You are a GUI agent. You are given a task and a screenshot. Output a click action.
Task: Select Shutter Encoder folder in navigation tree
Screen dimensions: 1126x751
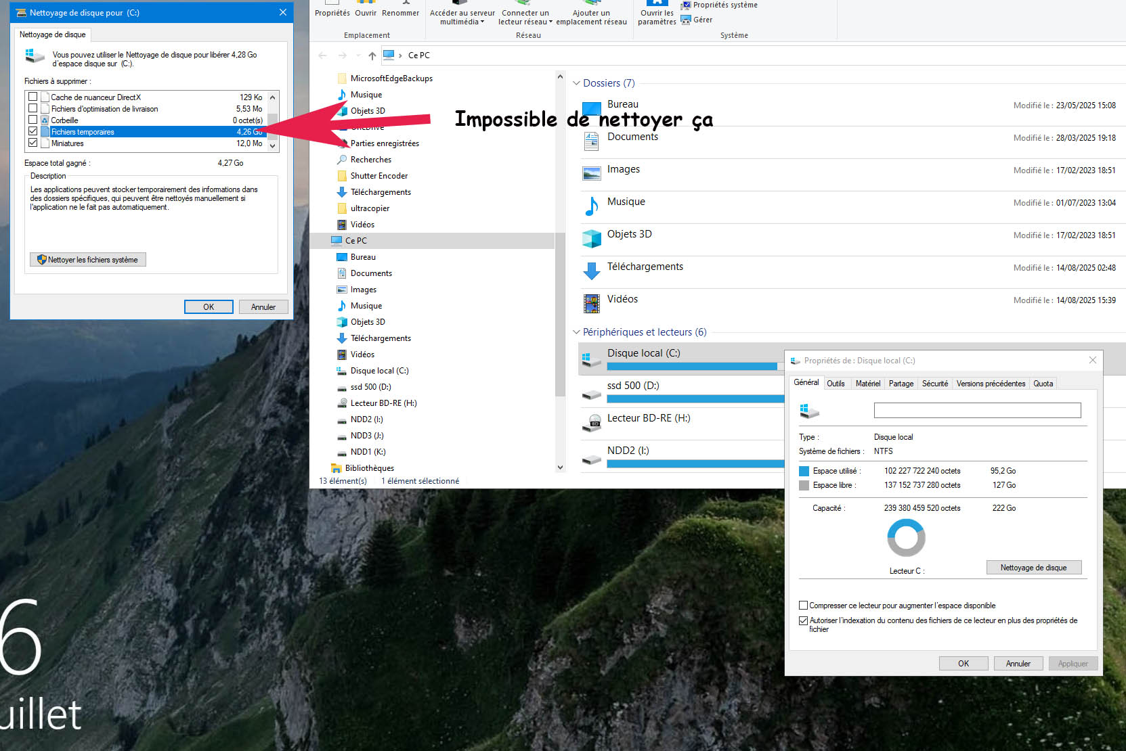point(379,176)
